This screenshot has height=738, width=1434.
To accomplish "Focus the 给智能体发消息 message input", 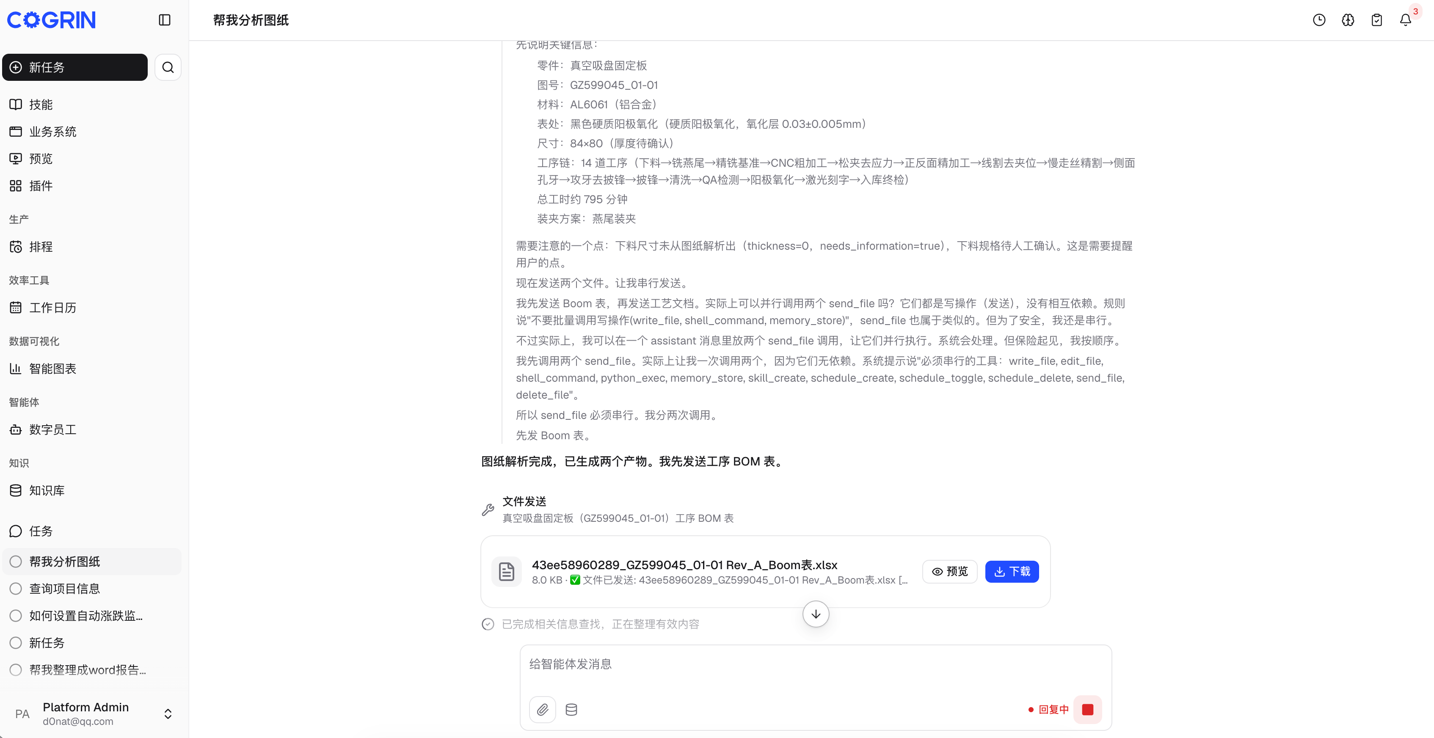I will (x=816, y=664).
